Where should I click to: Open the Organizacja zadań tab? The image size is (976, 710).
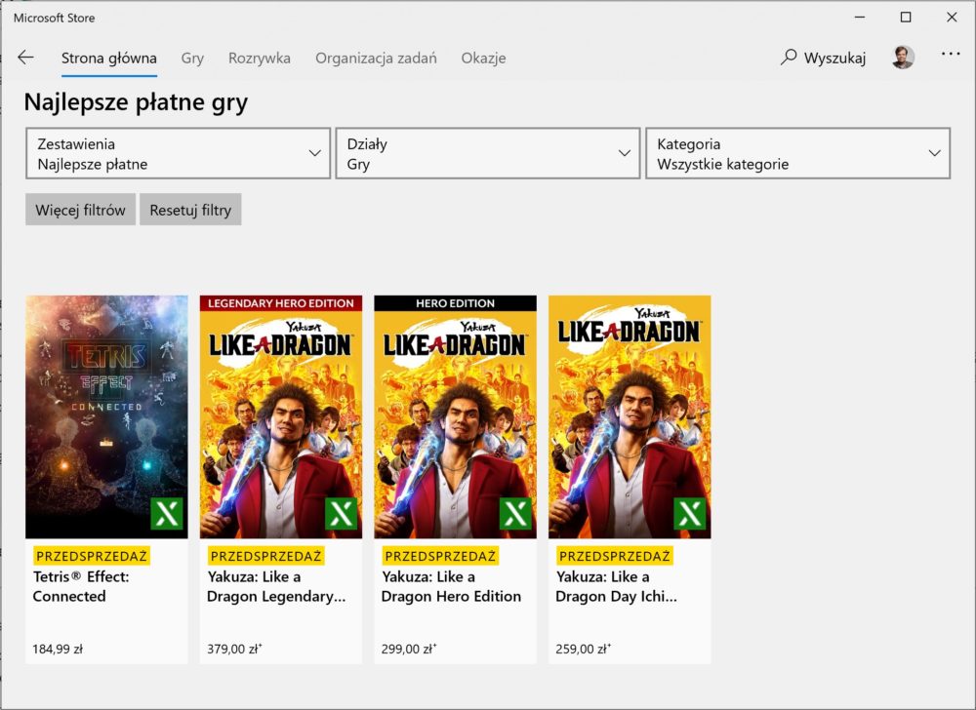[x=376, y=59]
